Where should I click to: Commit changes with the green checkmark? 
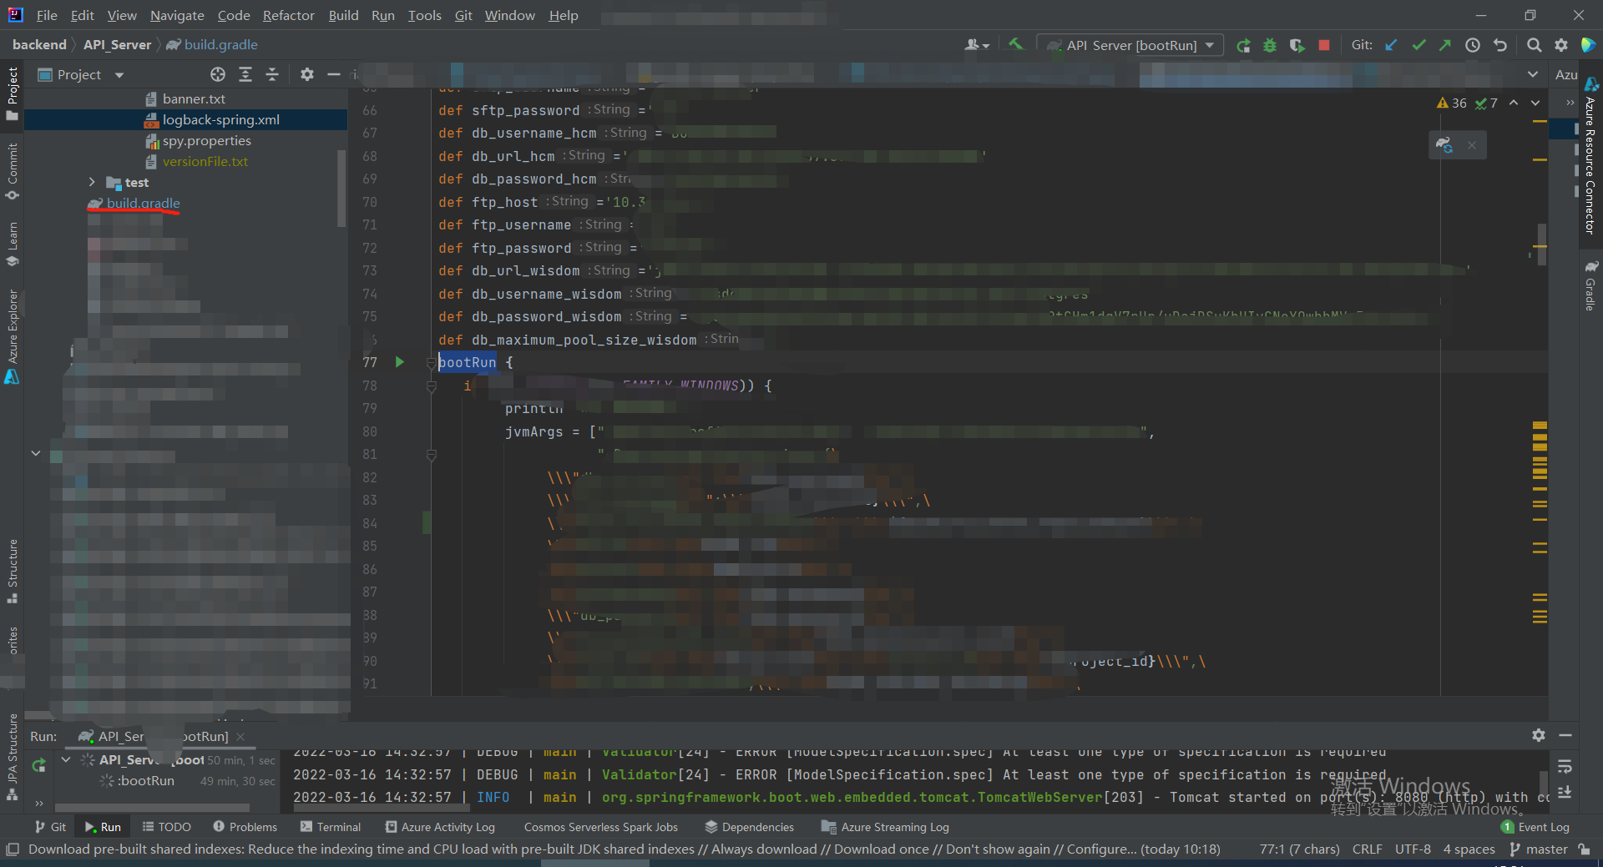tap(1418, 45)
